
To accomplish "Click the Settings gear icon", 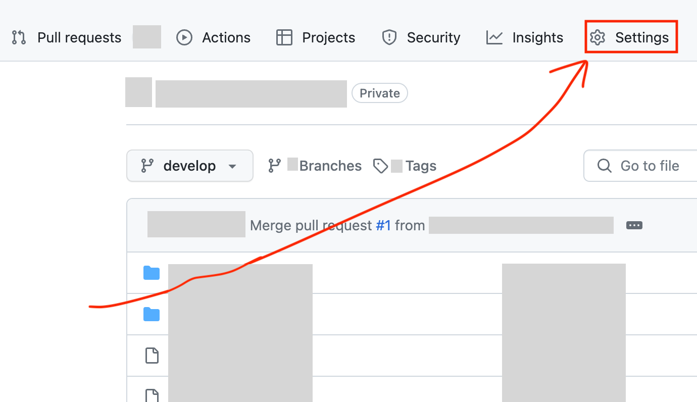I will [x=598, y=37].
